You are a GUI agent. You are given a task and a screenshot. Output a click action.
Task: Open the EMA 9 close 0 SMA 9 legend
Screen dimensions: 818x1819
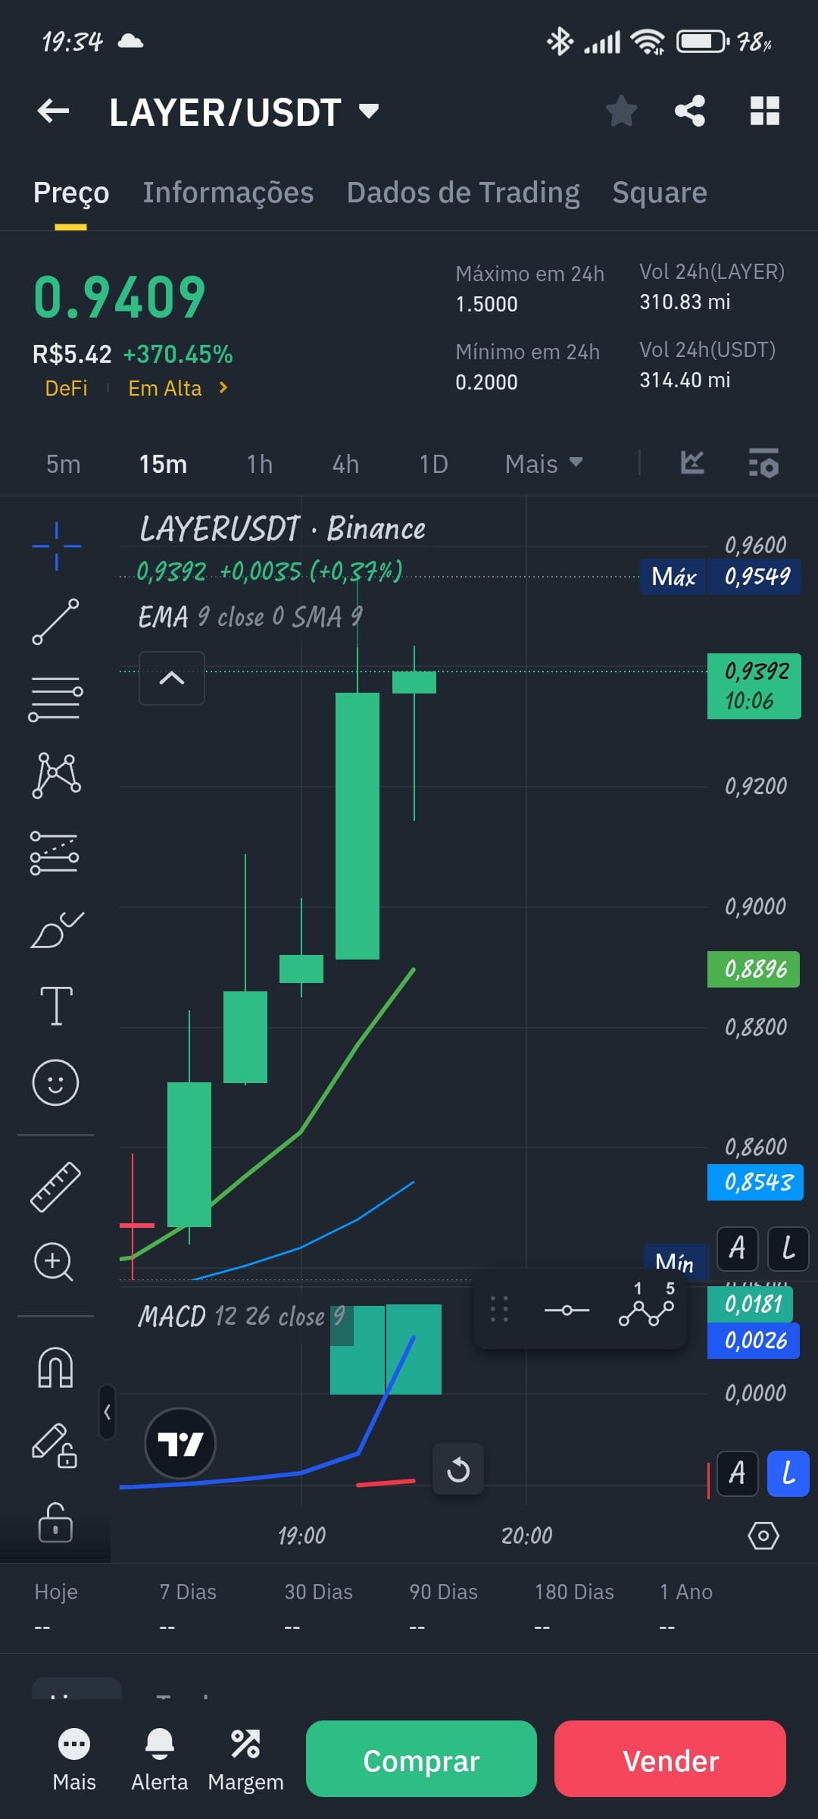point(250,617)
